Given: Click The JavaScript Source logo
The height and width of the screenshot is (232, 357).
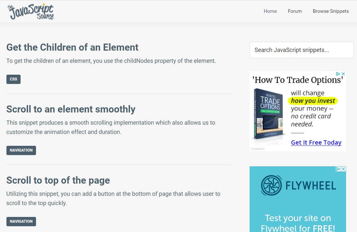Looking at the screenshot, I should tap(31, 12).
